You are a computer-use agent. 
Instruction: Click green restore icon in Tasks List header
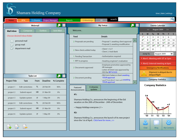59,76
